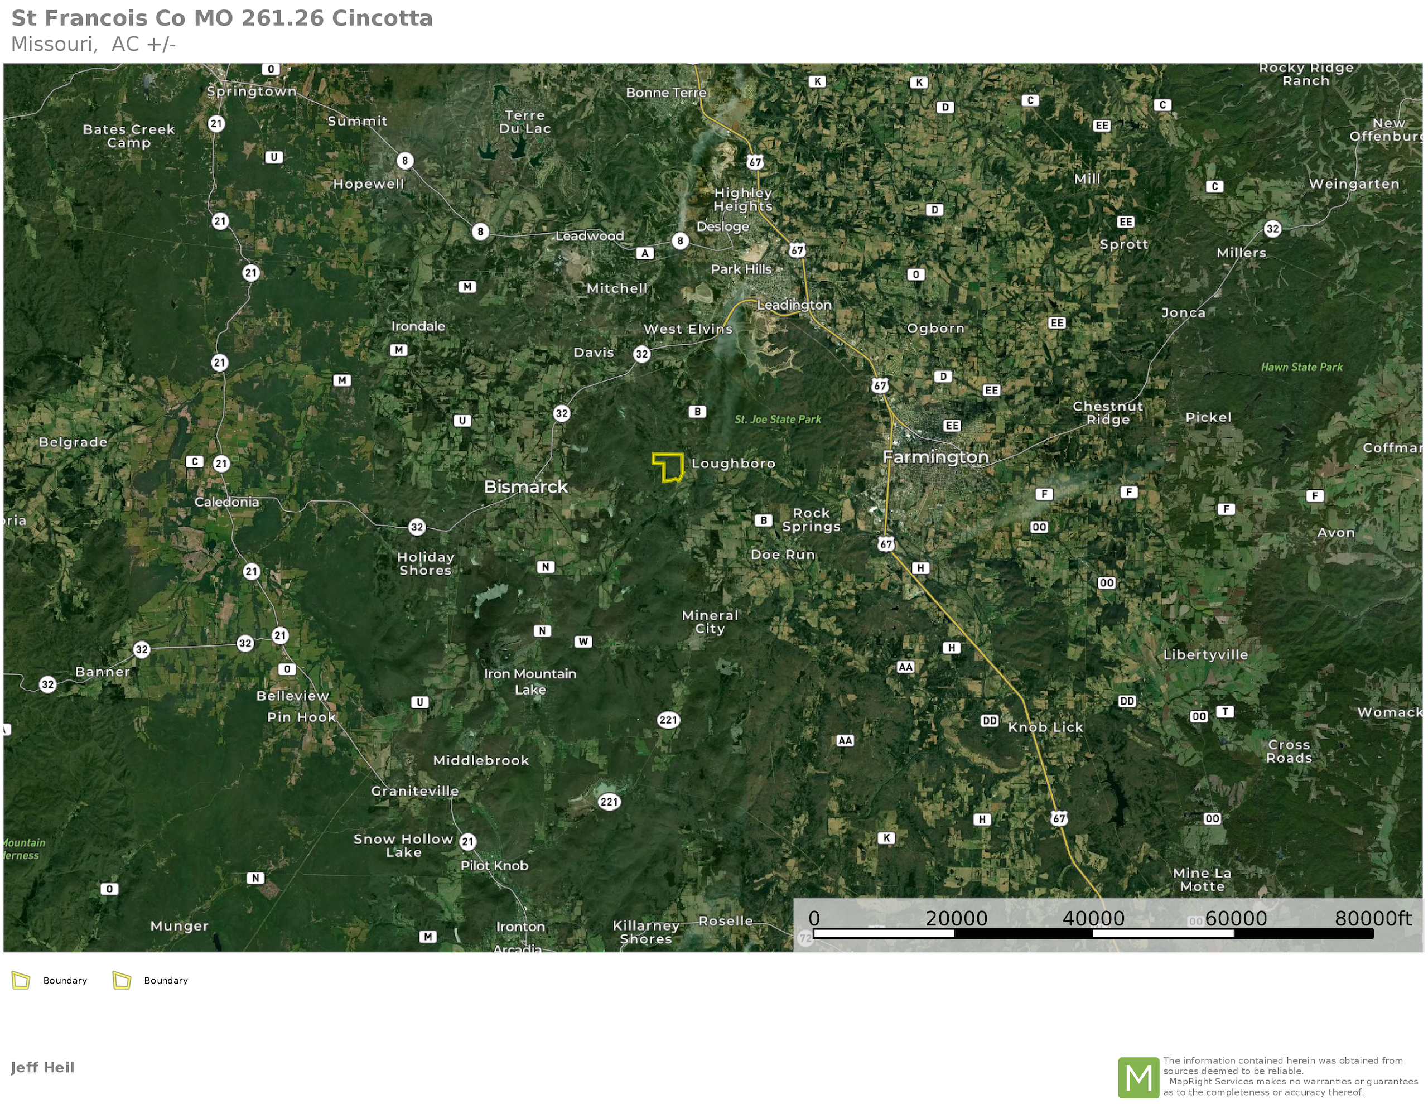
Task: Click the Route 8 shield near Leadwood
Action: pyautogui.click(x=481, y=232)
